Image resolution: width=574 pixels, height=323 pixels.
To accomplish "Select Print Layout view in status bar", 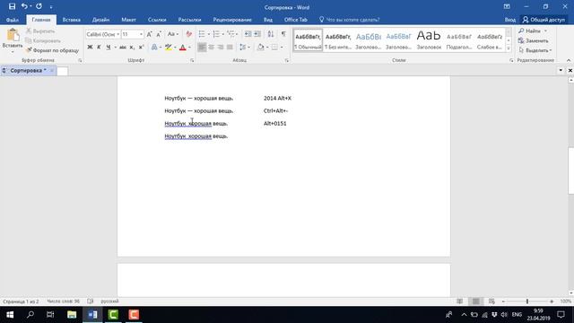I will [x=475, y=301].
